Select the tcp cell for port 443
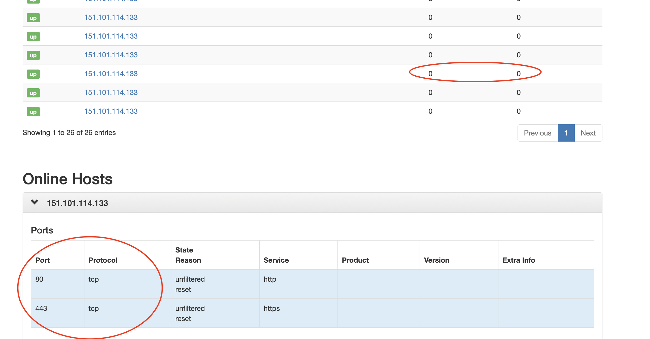This screenshot has height=339, width=650. (x=128, y=313)
